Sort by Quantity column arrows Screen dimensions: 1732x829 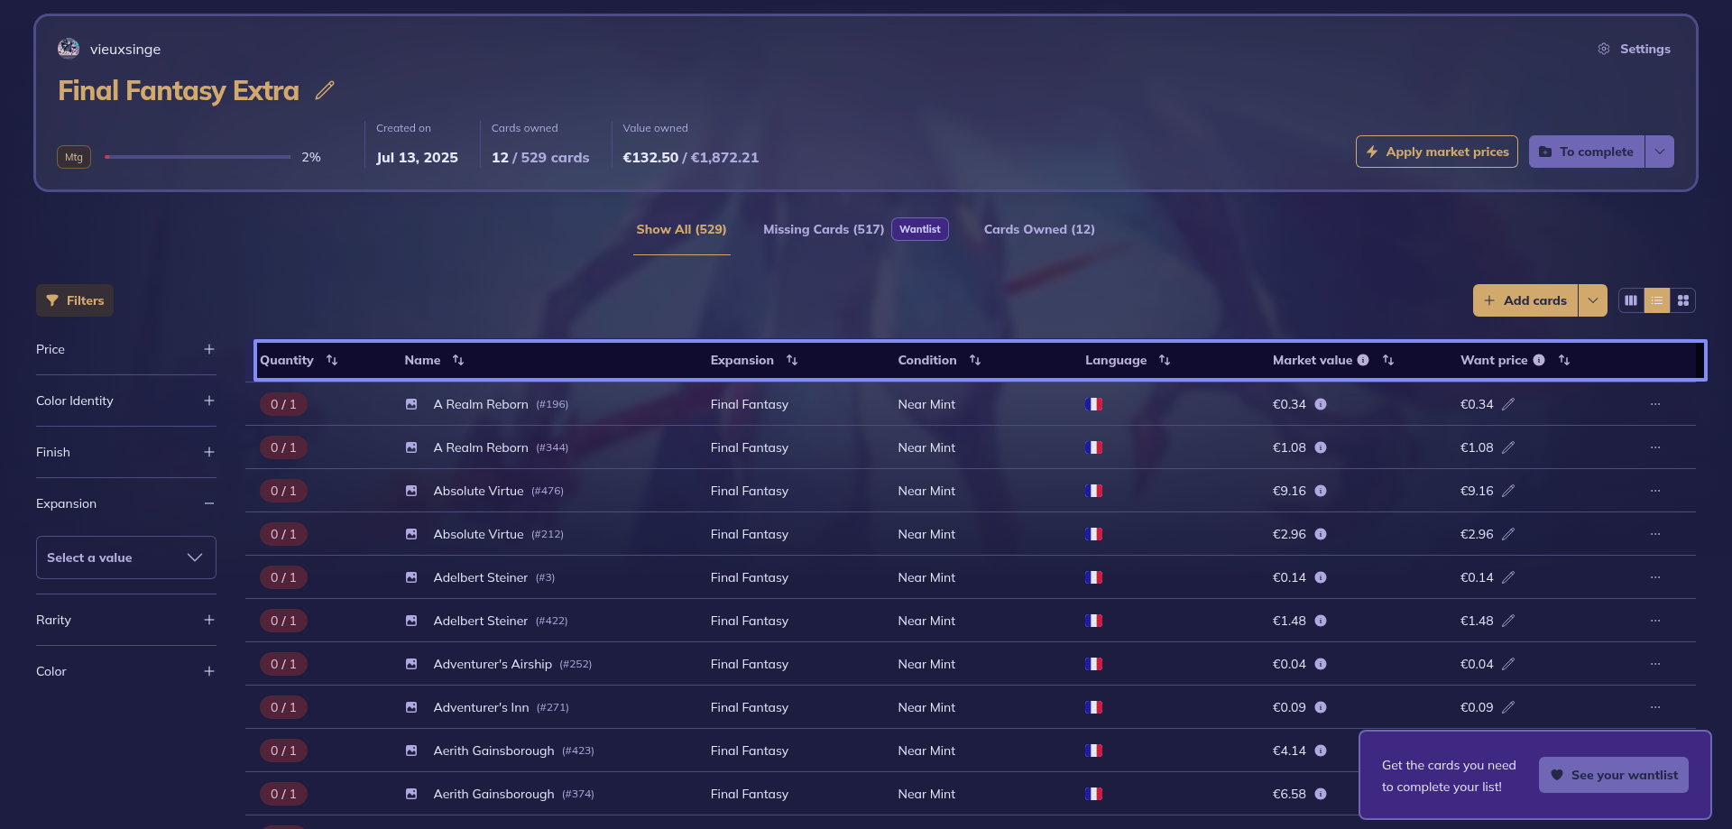332,360
